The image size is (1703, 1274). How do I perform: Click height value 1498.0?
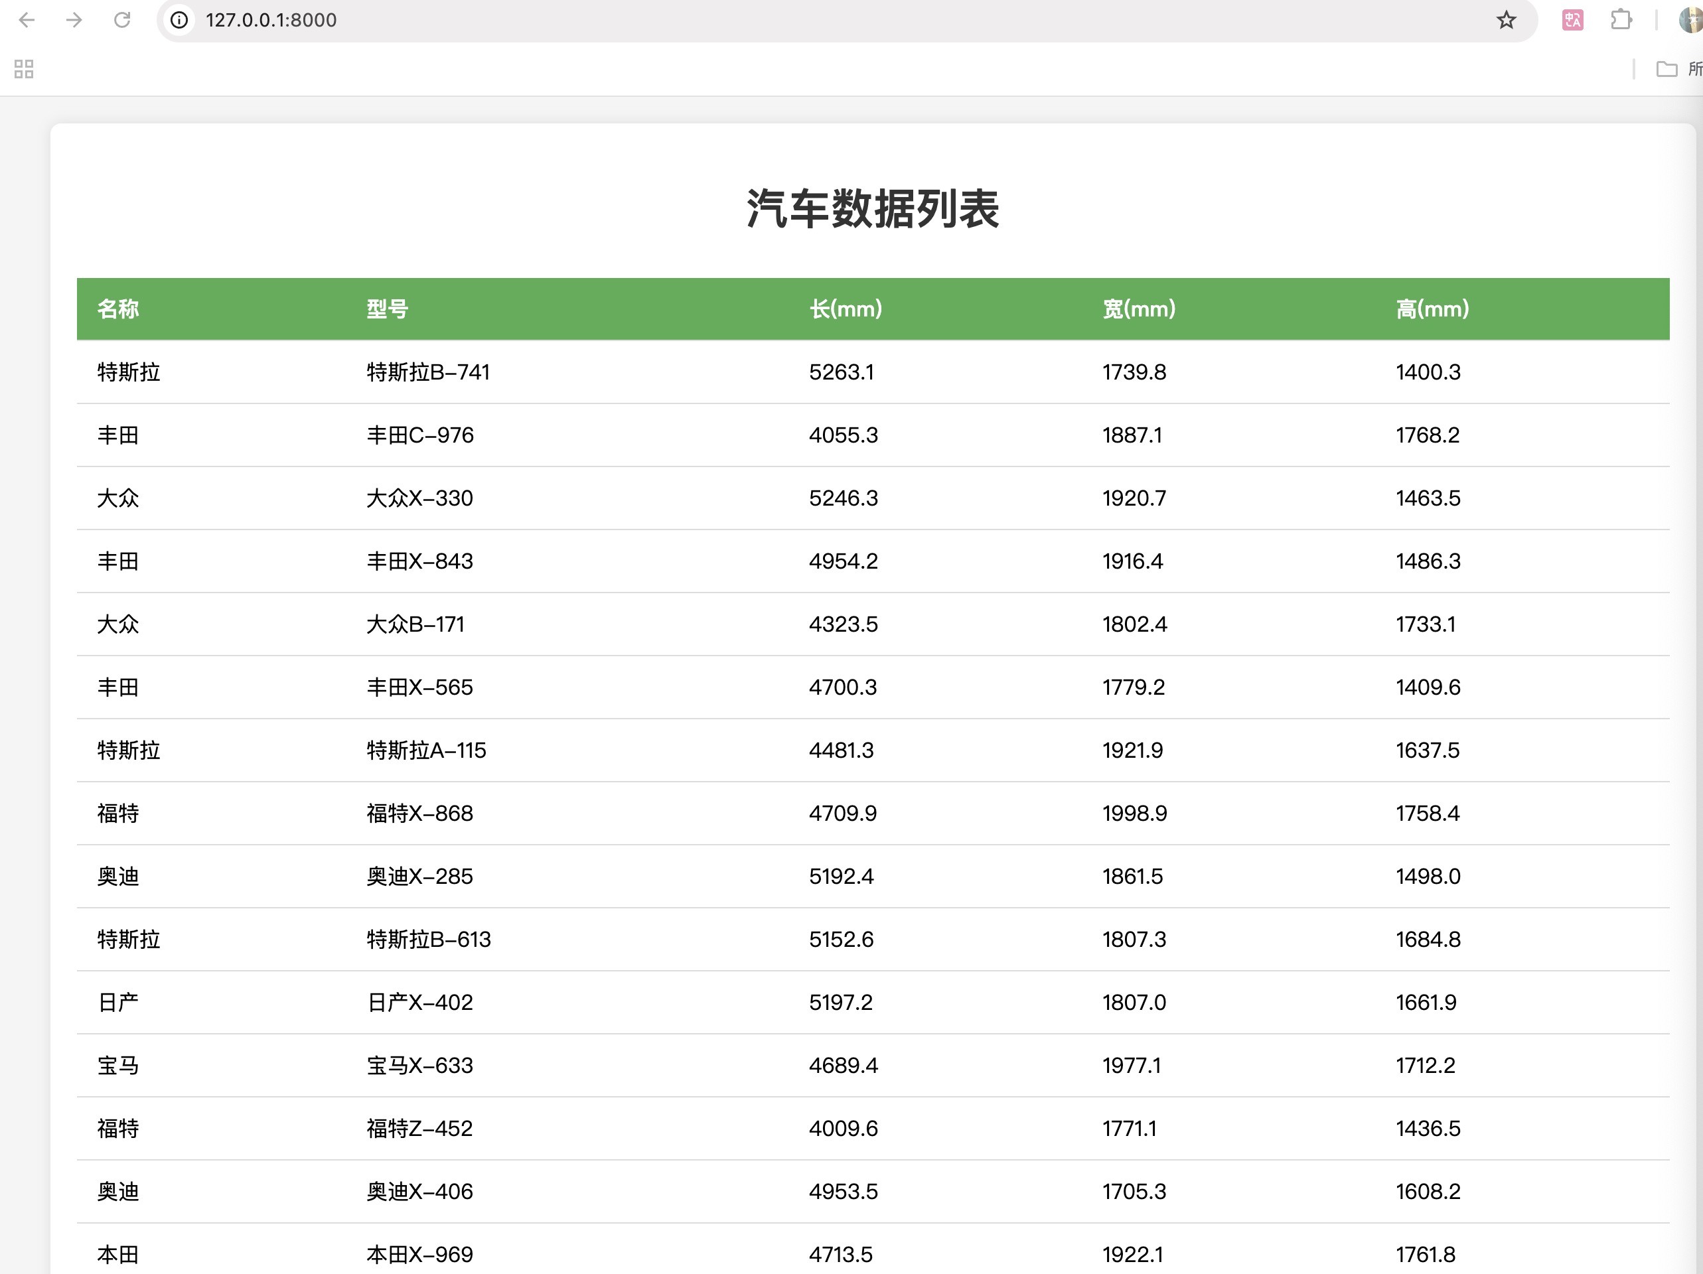click(x=1428, y=877)
